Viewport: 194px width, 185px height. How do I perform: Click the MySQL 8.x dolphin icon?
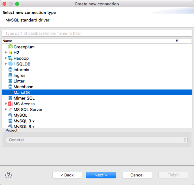tap(10, 126)
